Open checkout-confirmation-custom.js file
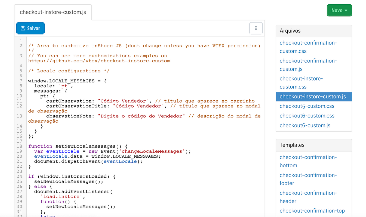 tap(308, 65)
